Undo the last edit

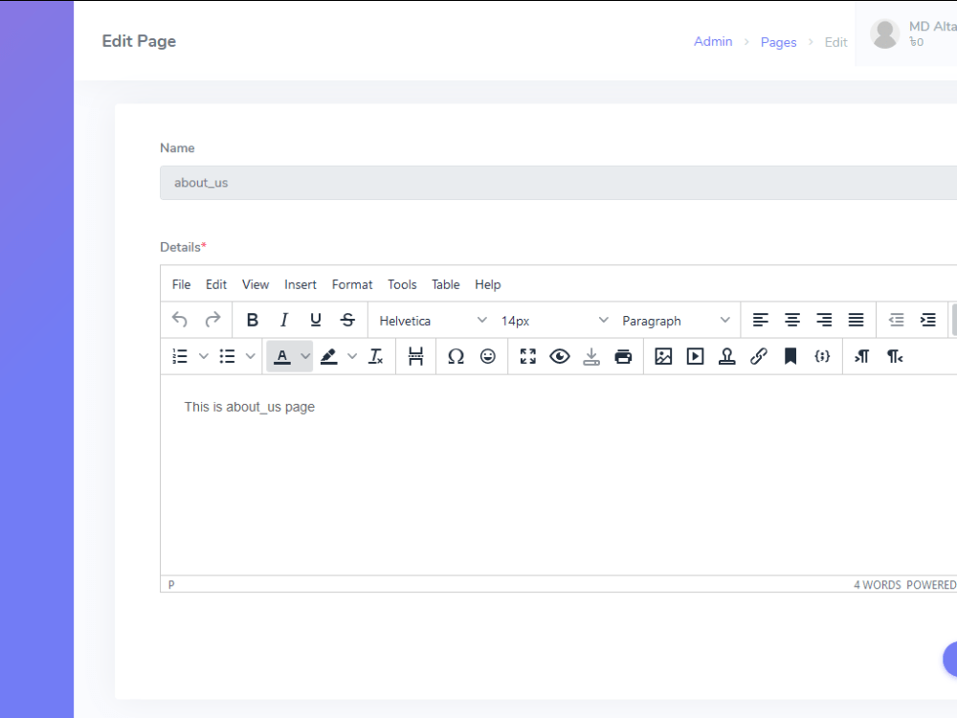[x=180, y=320]
